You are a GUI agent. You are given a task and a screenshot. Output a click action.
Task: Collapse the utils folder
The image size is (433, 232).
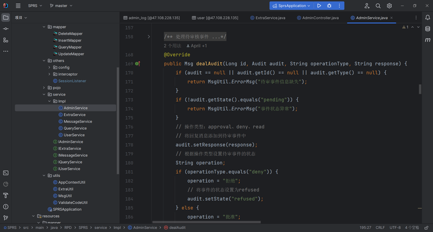pyautogui.click(x=44, y=175)
